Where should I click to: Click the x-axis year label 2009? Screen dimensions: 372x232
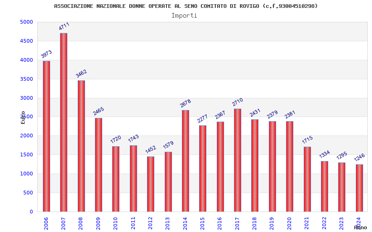[x=98, y=223]
